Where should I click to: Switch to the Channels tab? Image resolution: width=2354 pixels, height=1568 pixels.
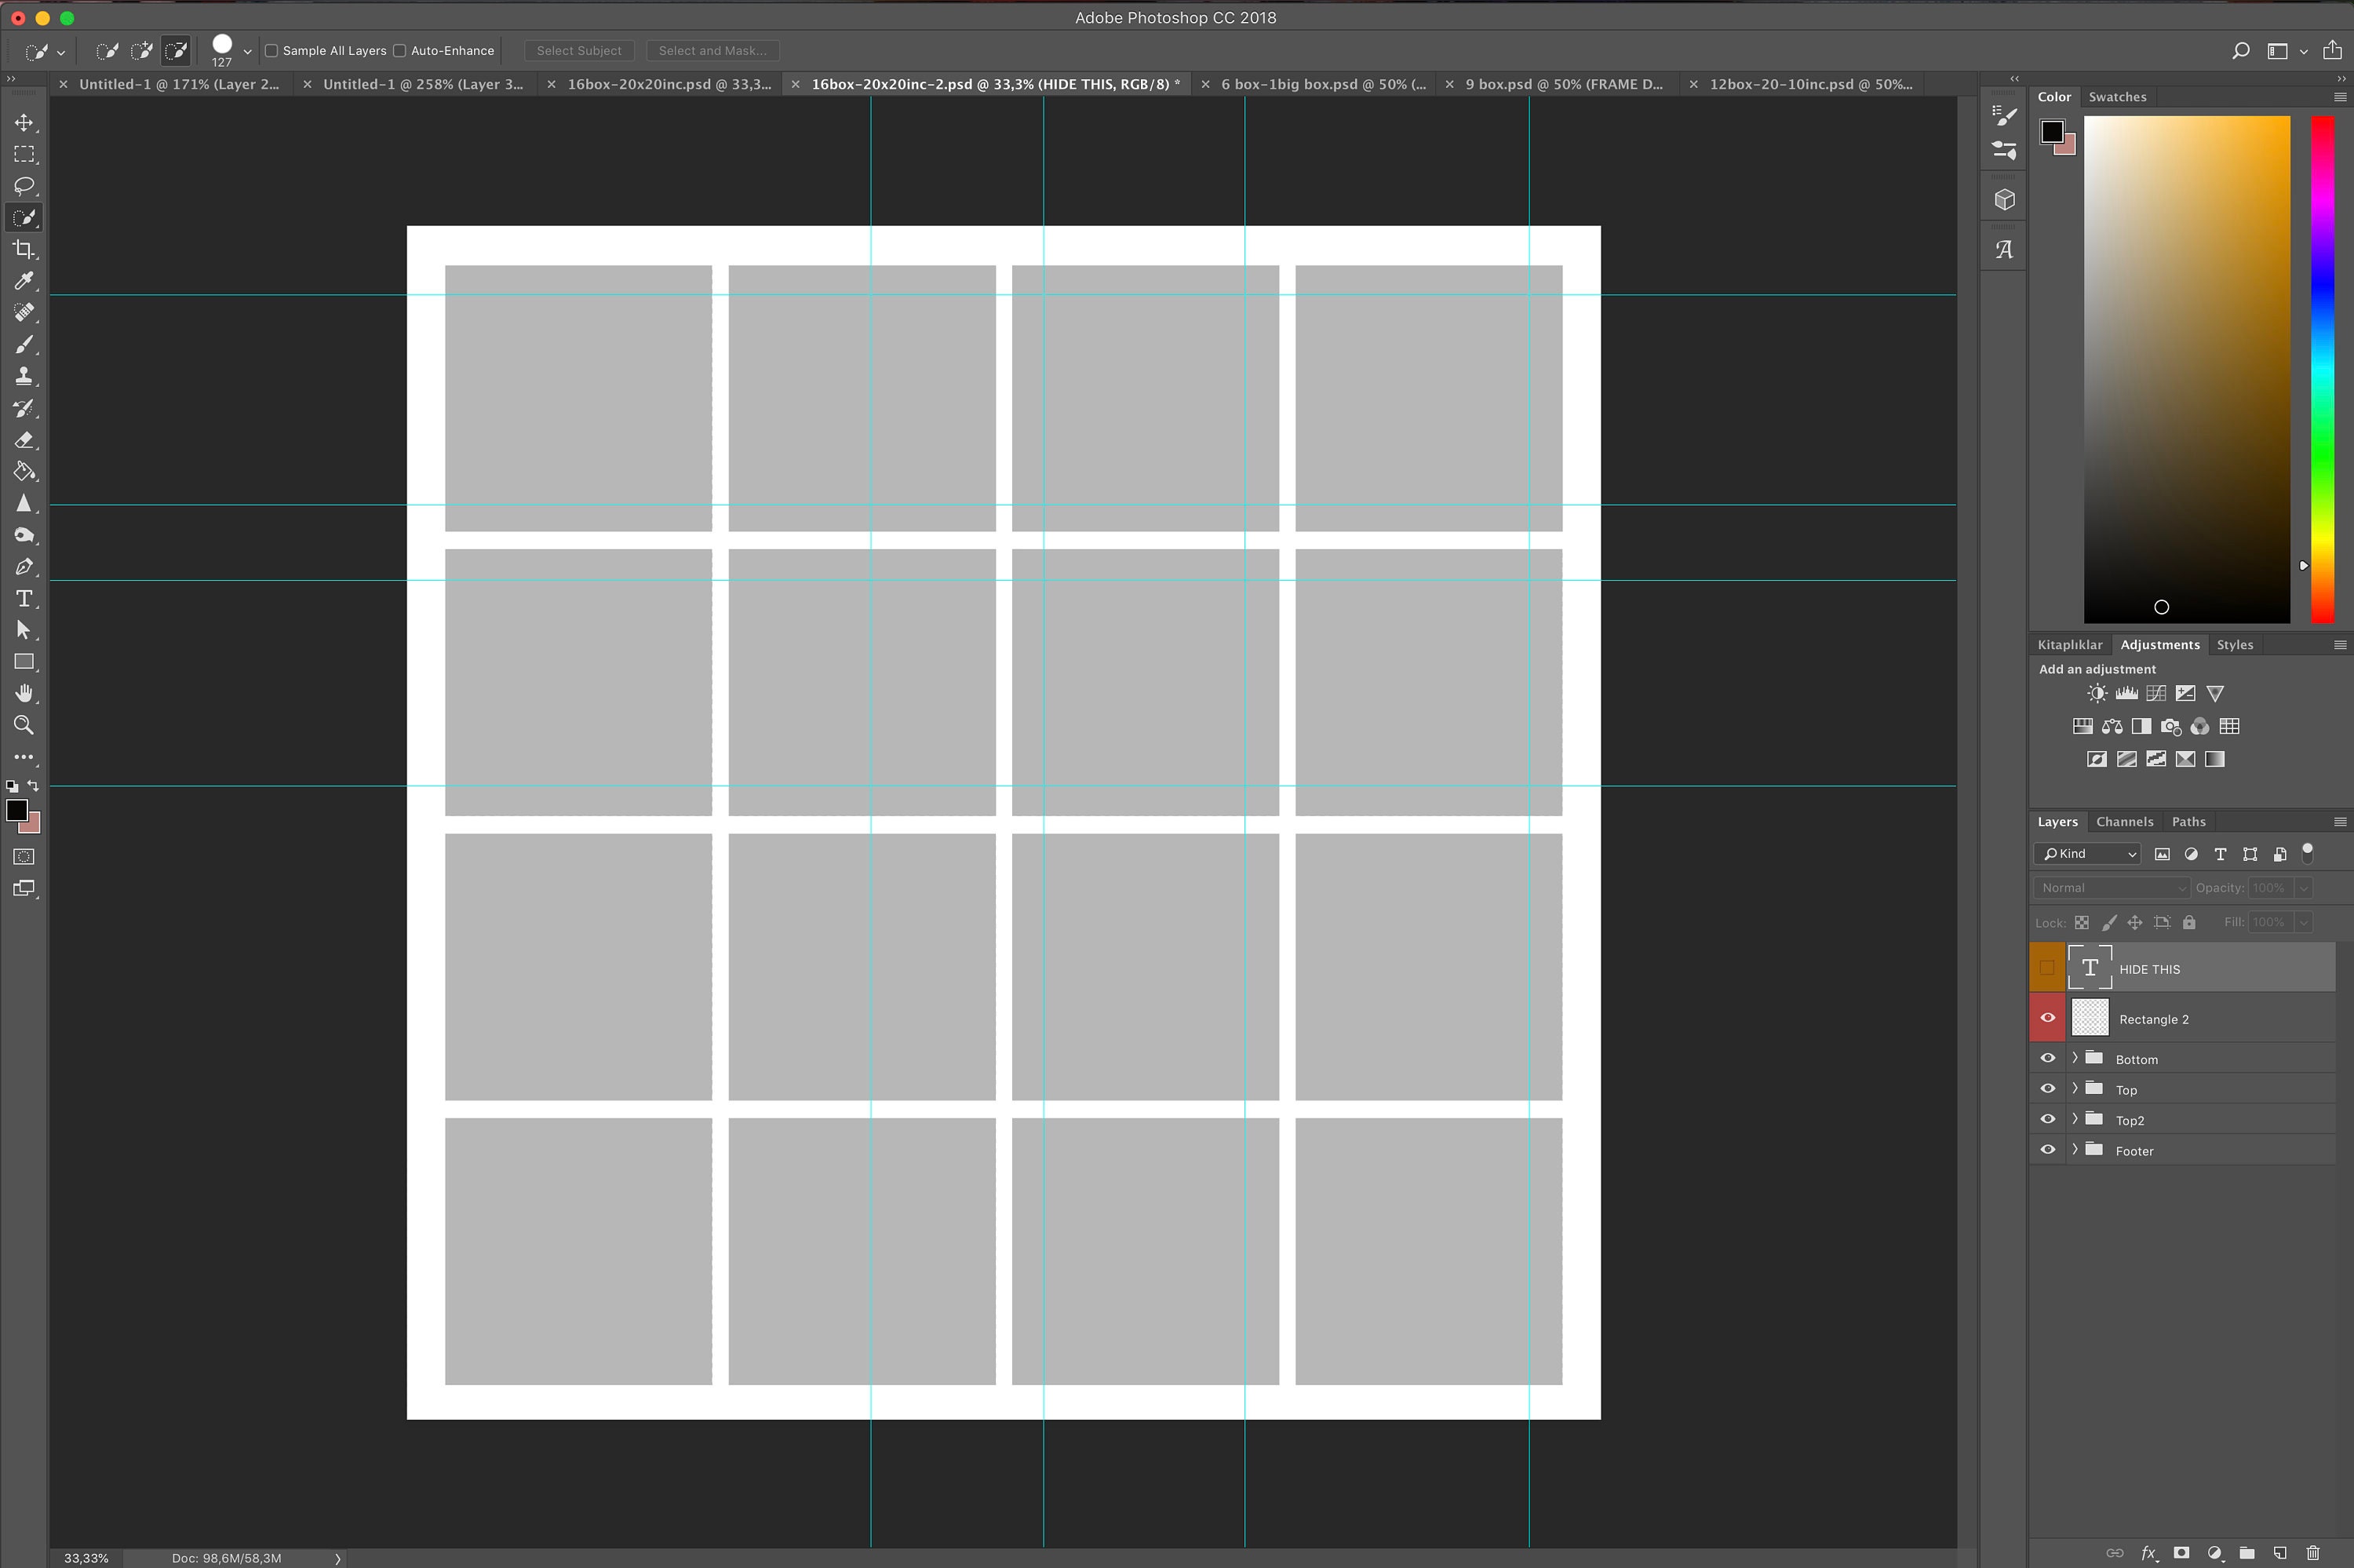coord(2123,821)
